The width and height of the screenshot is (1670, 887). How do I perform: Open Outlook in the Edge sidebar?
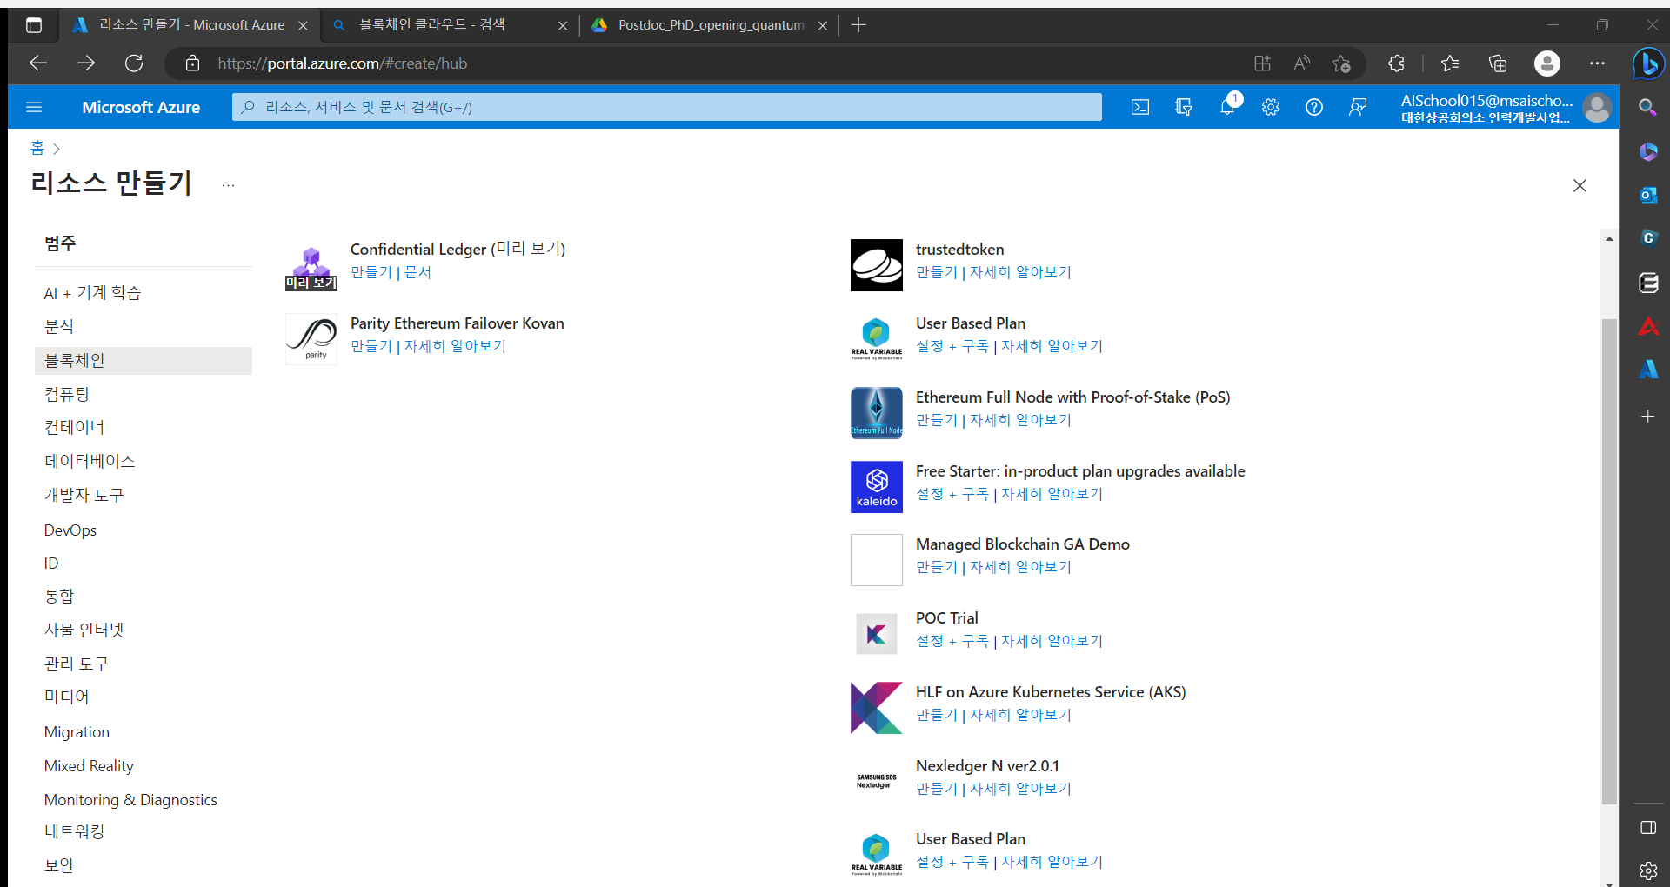click(1648, 195)
